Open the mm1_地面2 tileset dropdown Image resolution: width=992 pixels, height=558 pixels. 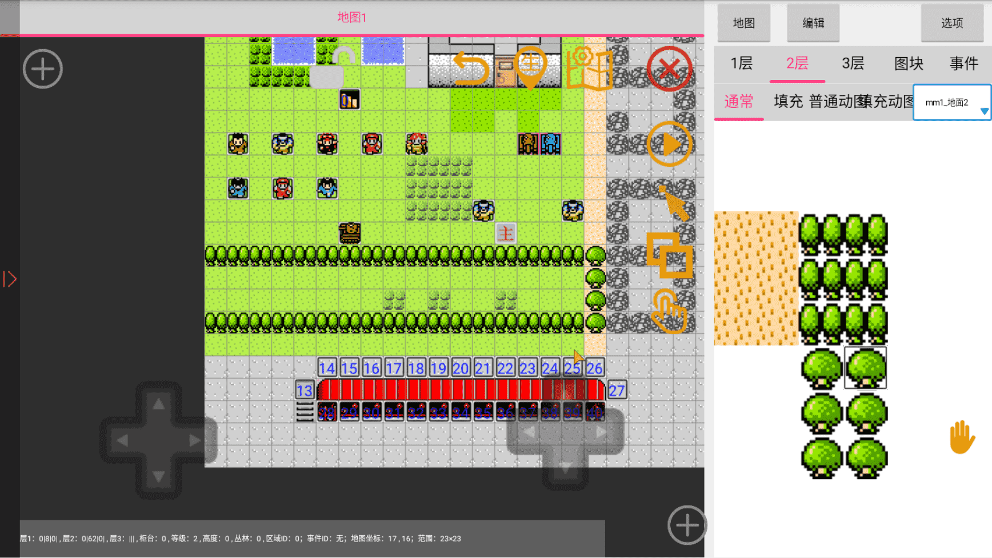(952, 103)
